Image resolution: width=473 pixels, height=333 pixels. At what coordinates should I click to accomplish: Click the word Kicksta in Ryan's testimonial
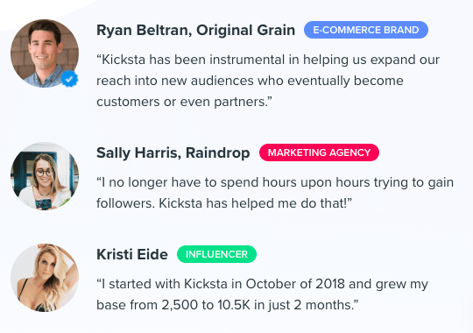click(x=124, y=60)
